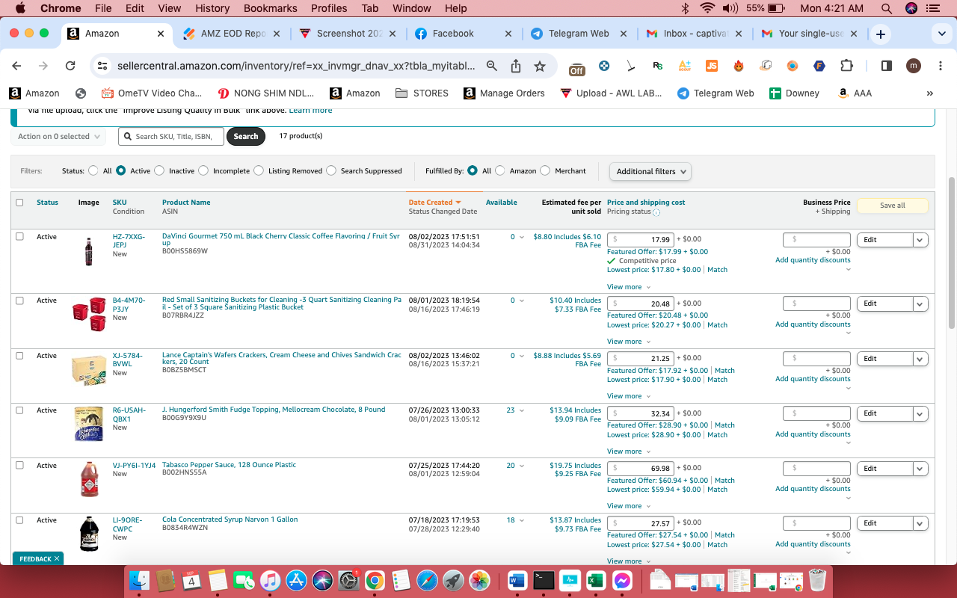Switch to the Facebook tab

pos(464,34)
